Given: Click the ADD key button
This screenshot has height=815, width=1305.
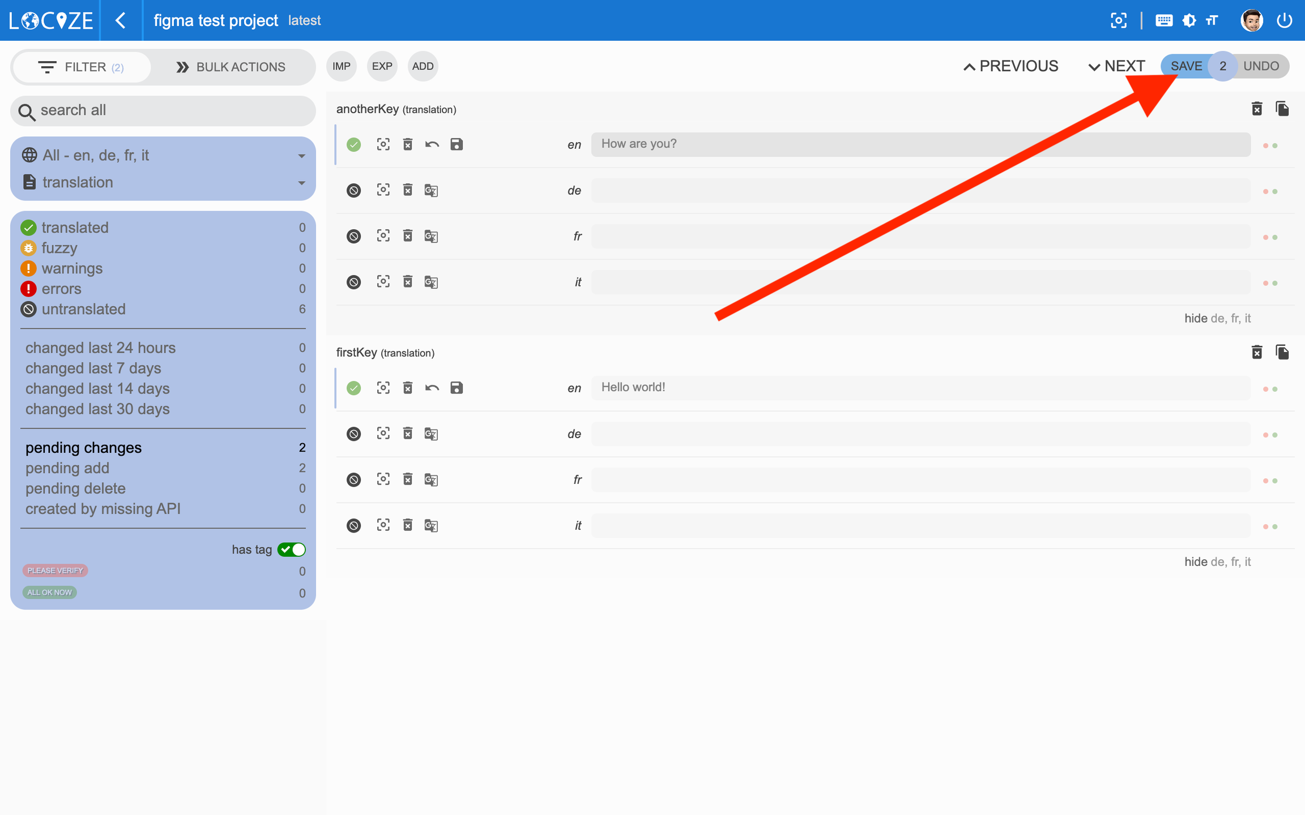Looking at the screenshot, I should [423, 66].
